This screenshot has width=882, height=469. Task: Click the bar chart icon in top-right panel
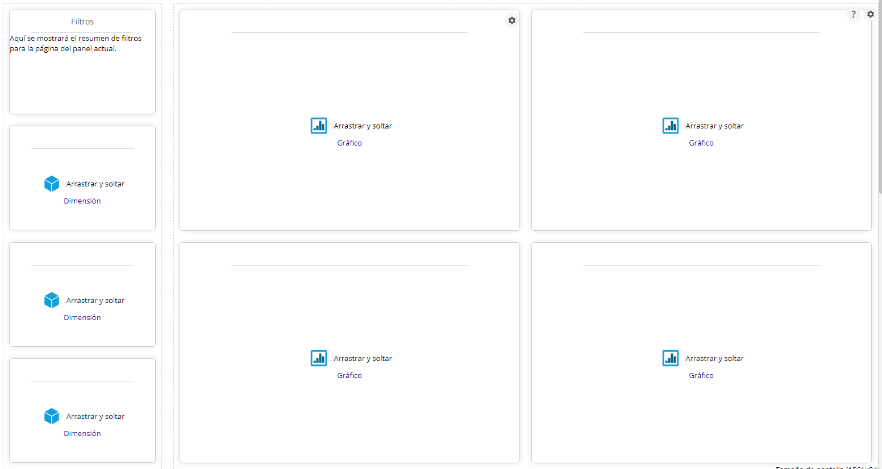(x=671, y=126)
